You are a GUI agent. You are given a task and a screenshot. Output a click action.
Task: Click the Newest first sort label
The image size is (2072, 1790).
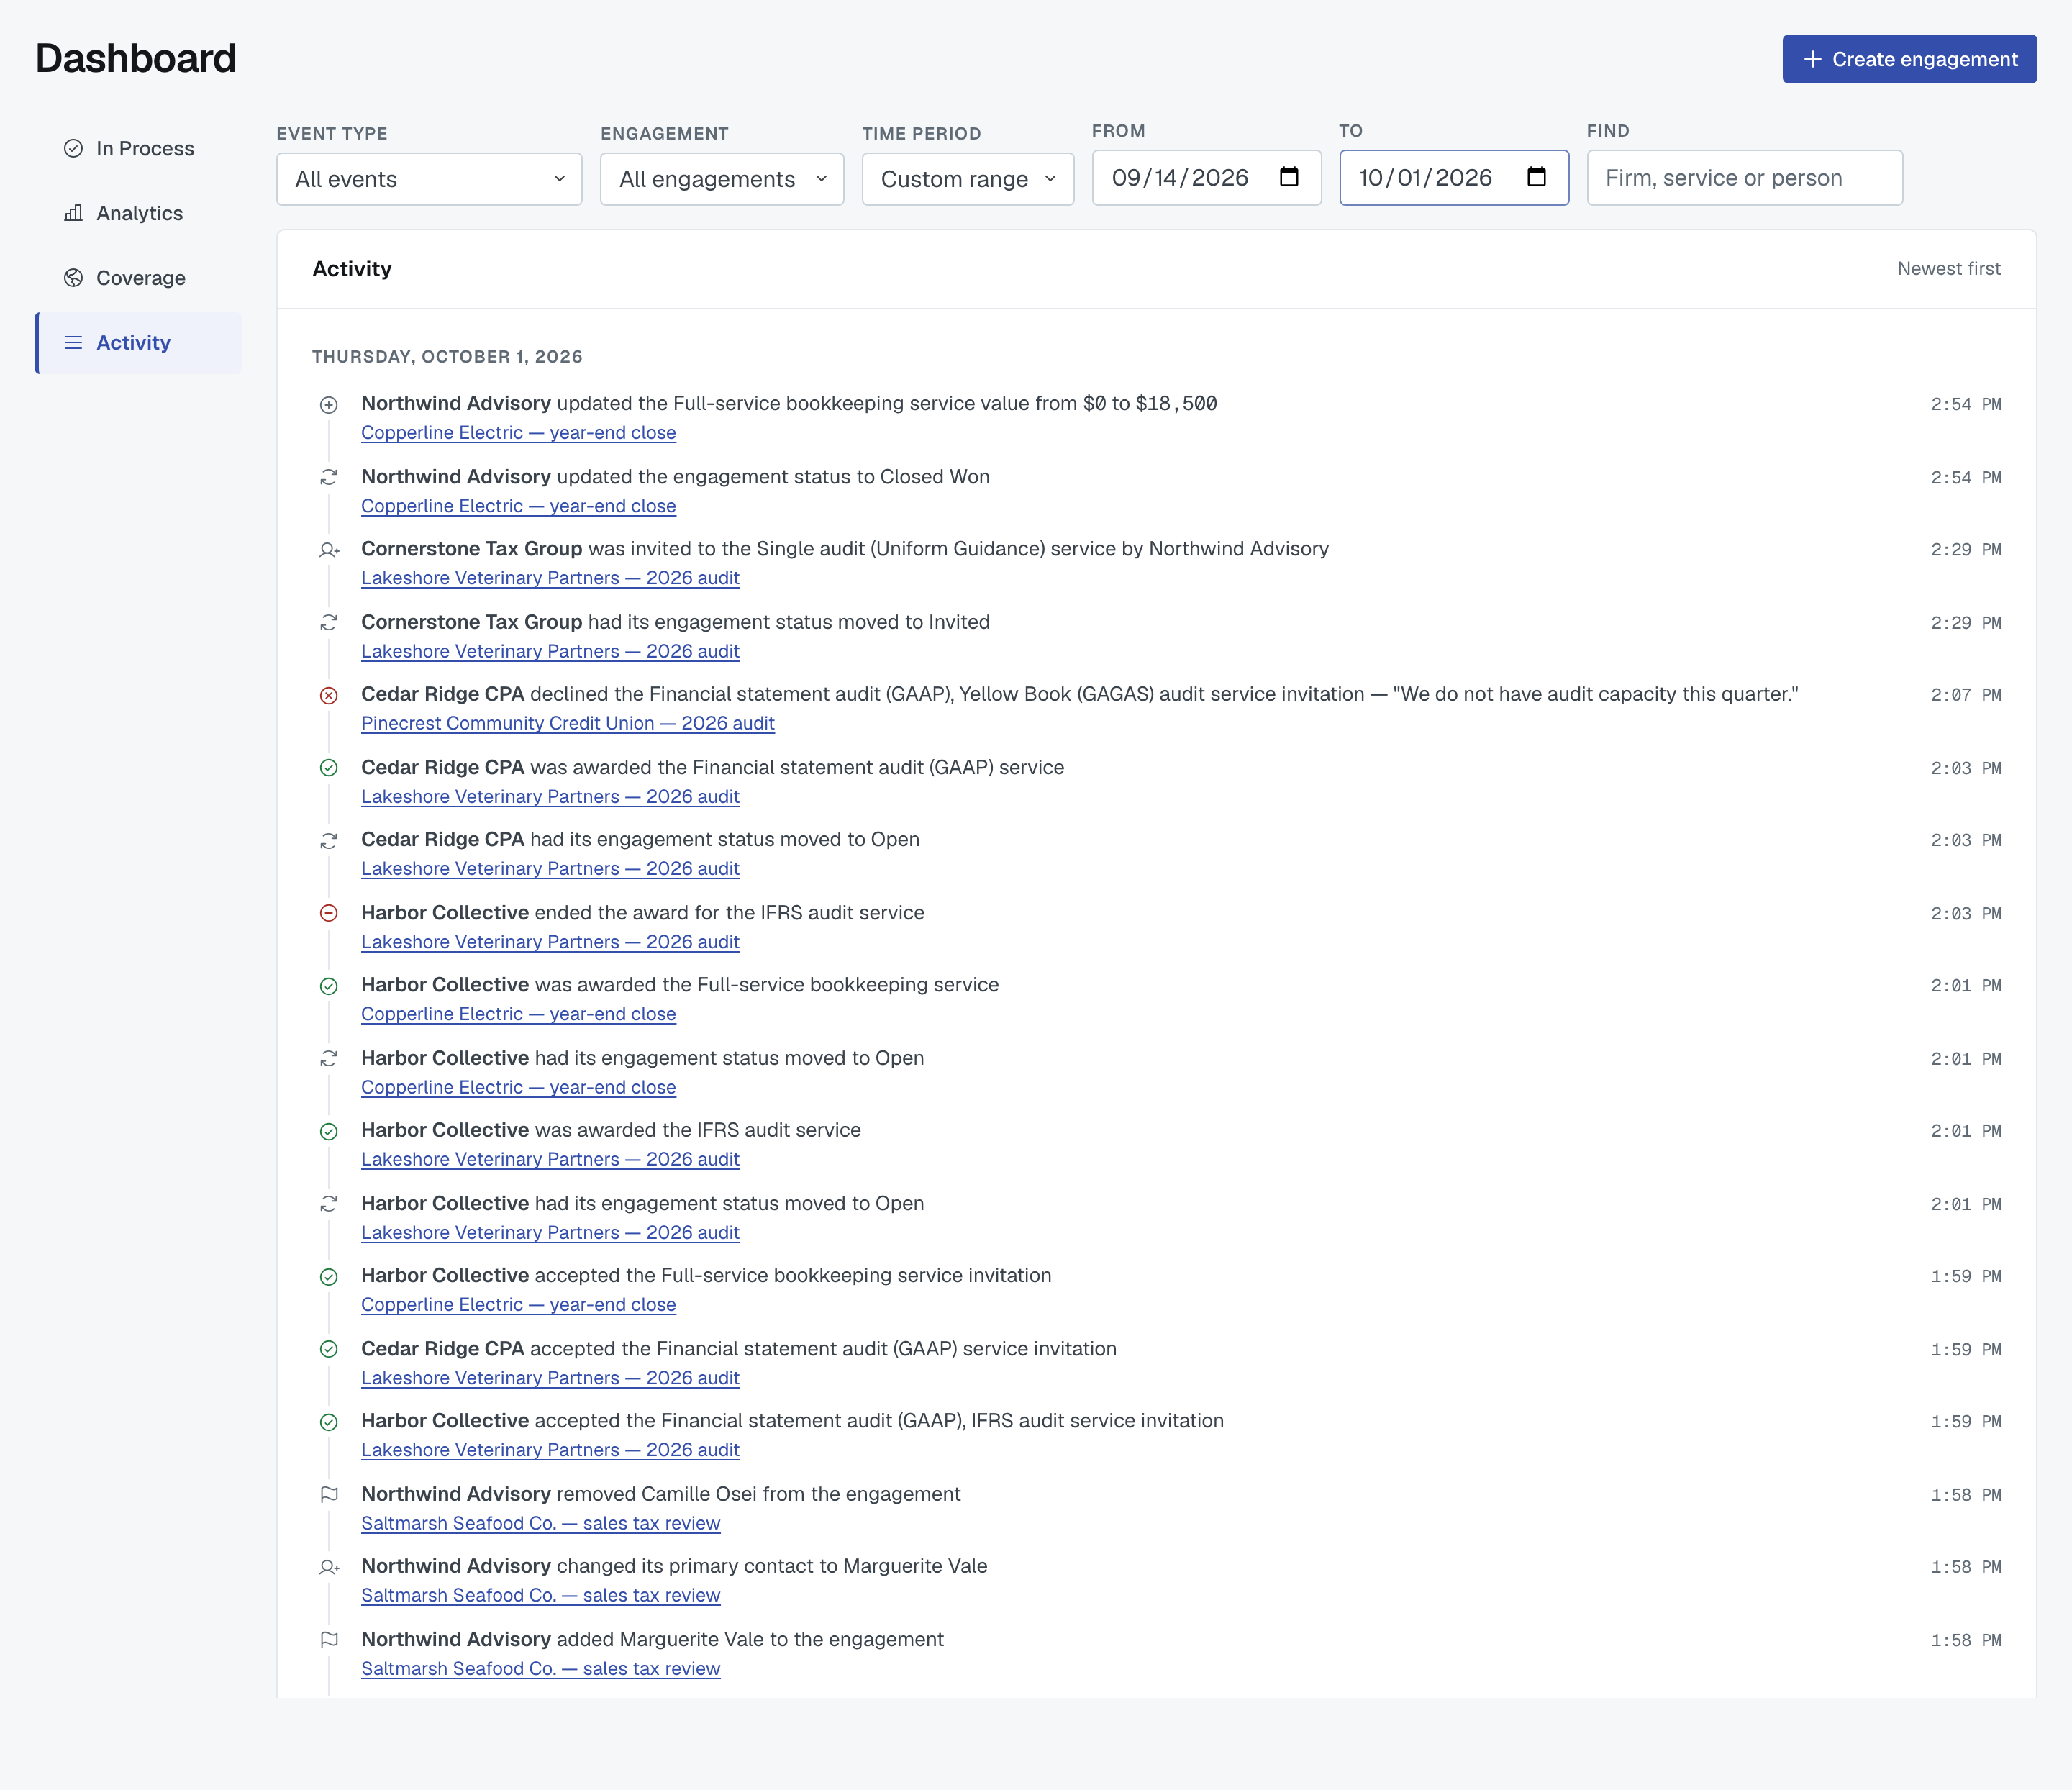tap(1948, 268)
